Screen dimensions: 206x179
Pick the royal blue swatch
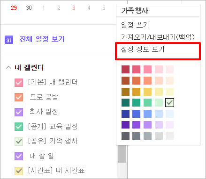[x=136, y=114]
